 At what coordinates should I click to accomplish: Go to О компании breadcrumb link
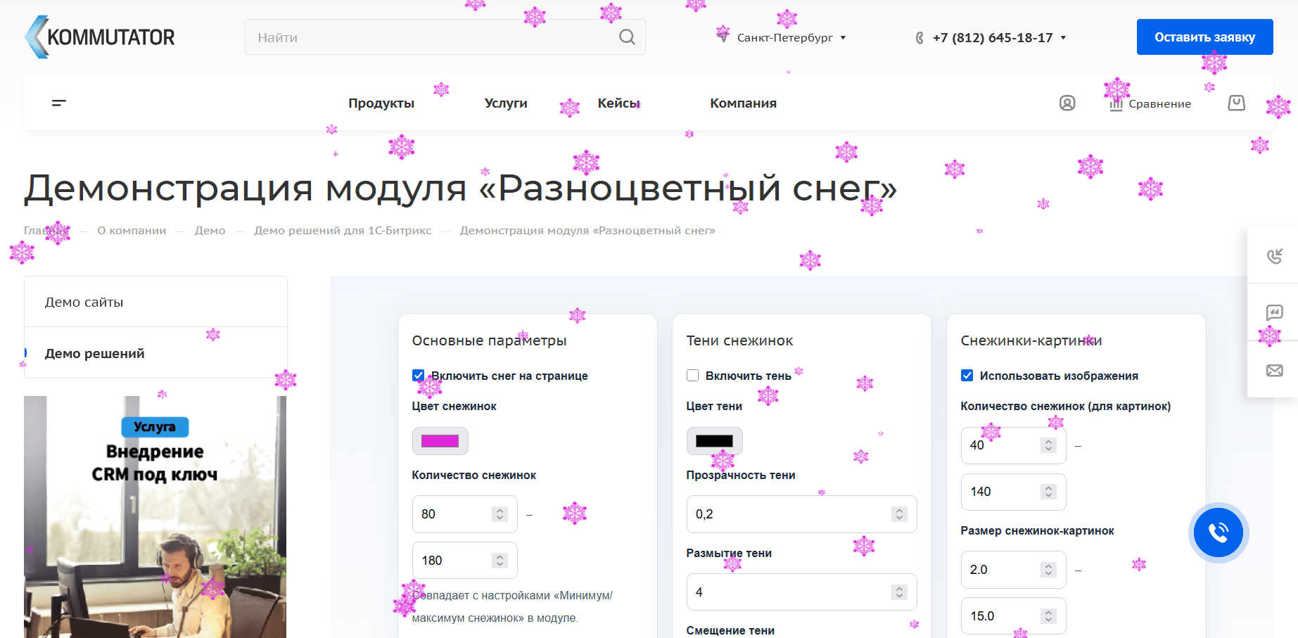pyautogui.click(x=132, y=231)
